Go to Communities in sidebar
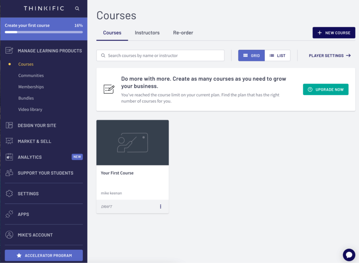The height and width of the screenshot is (263, 359). [x=31, y=75]
